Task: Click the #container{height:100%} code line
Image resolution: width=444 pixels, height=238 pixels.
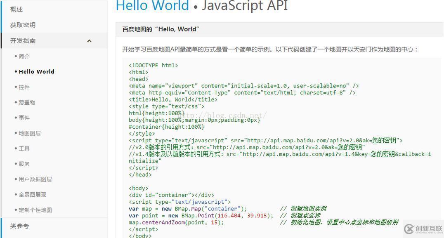Action: [x=167, y=127]
